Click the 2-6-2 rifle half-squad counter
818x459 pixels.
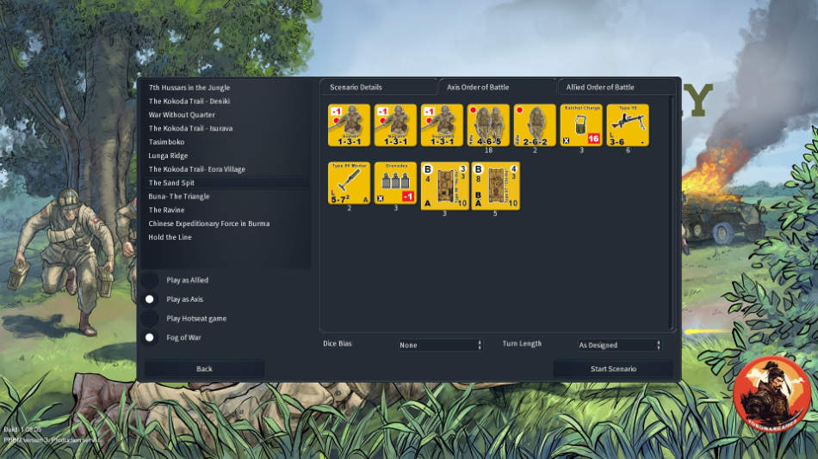tap(535, 125)
